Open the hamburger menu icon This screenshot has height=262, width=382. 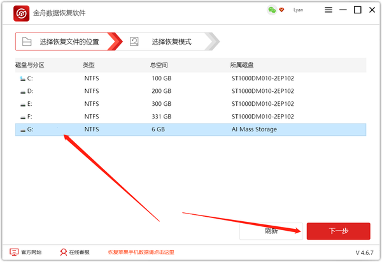point(329,10)
